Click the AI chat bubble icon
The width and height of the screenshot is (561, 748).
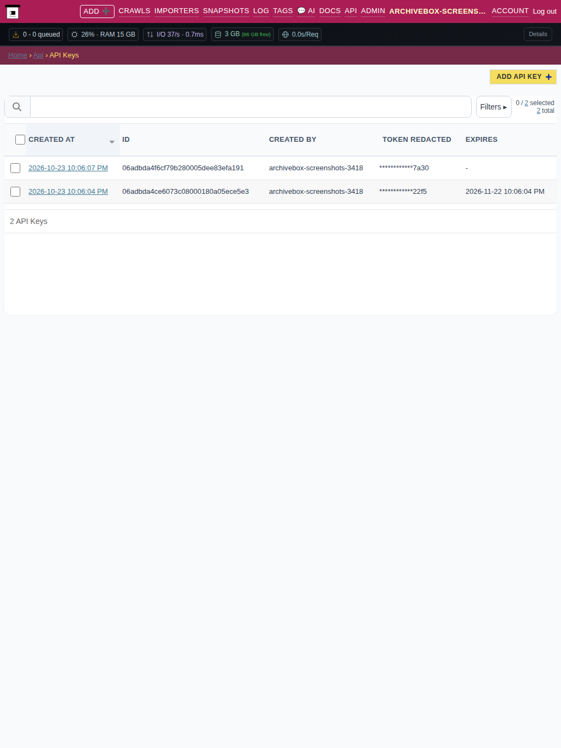(301, 11)
